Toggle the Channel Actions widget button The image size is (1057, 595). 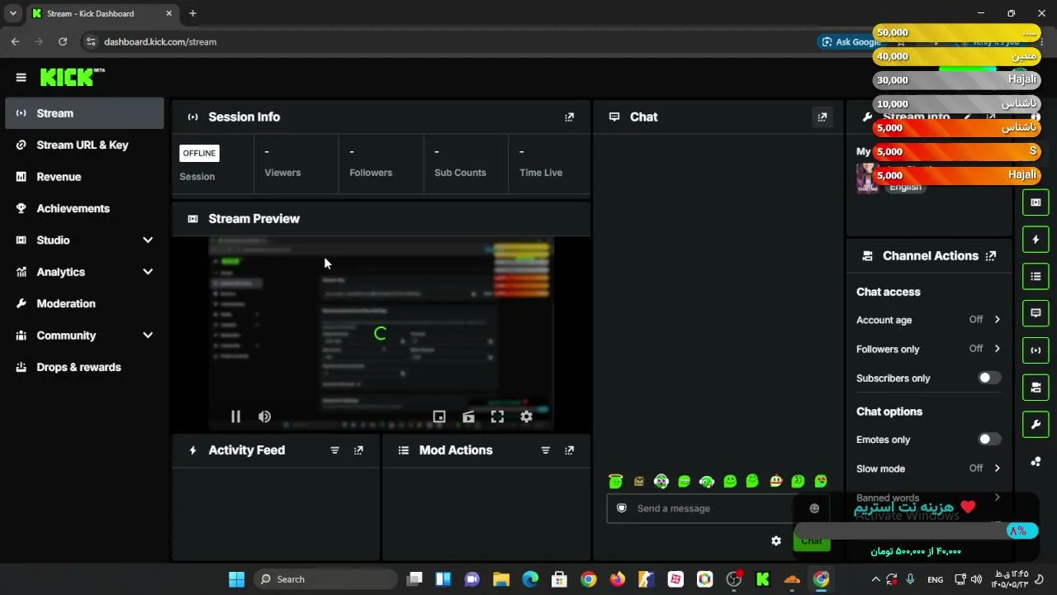1036,388
